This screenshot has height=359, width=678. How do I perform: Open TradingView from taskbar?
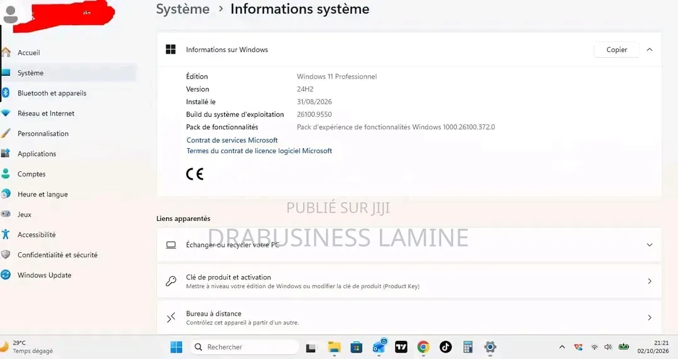tap(401, 347)
